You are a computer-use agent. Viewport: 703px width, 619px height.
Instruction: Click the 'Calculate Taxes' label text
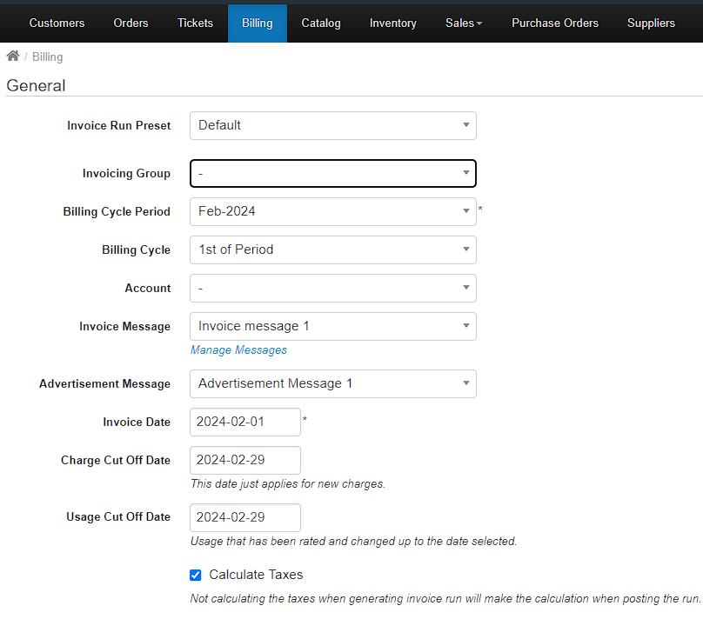click(x=256, y=575)
